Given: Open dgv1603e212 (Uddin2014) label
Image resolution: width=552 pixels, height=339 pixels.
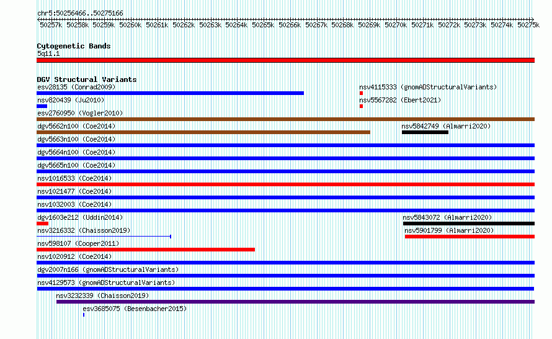Looking at the screenshot, I should (80, 217).
